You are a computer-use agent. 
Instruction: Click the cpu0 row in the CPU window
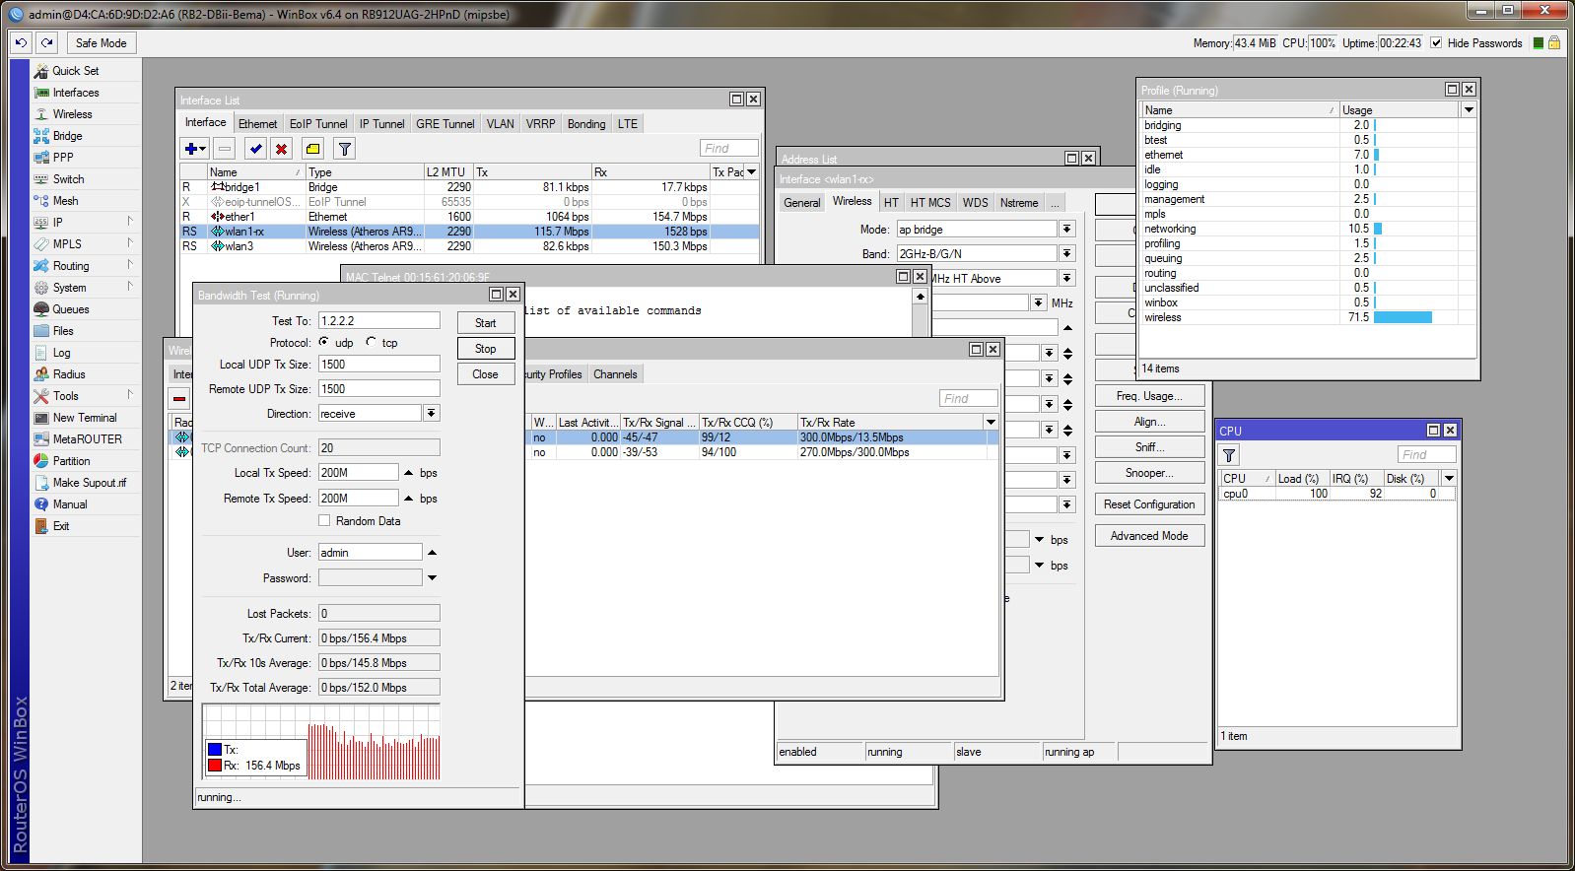coord(1337,494)
